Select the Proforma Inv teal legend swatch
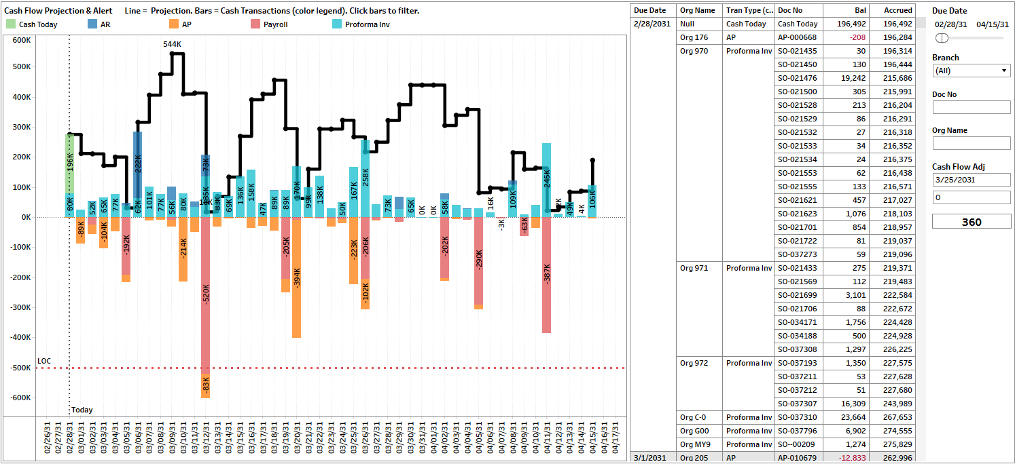The height and width of the screenshot is (464, 1015). click(x=337, y=24)
